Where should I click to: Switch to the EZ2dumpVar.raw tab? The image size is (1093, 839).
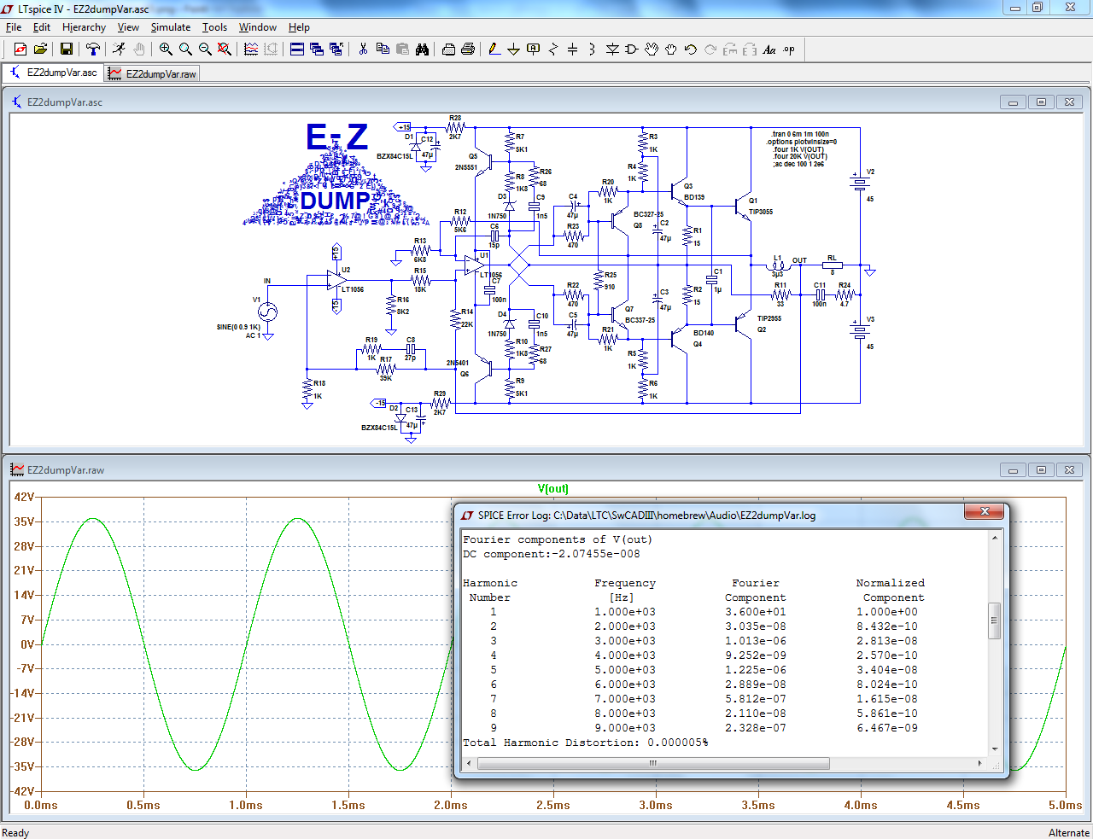click(x=153, y=74)
